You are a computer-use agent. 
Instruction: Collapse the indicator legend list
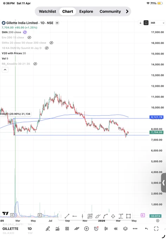(x=5, y=70)
